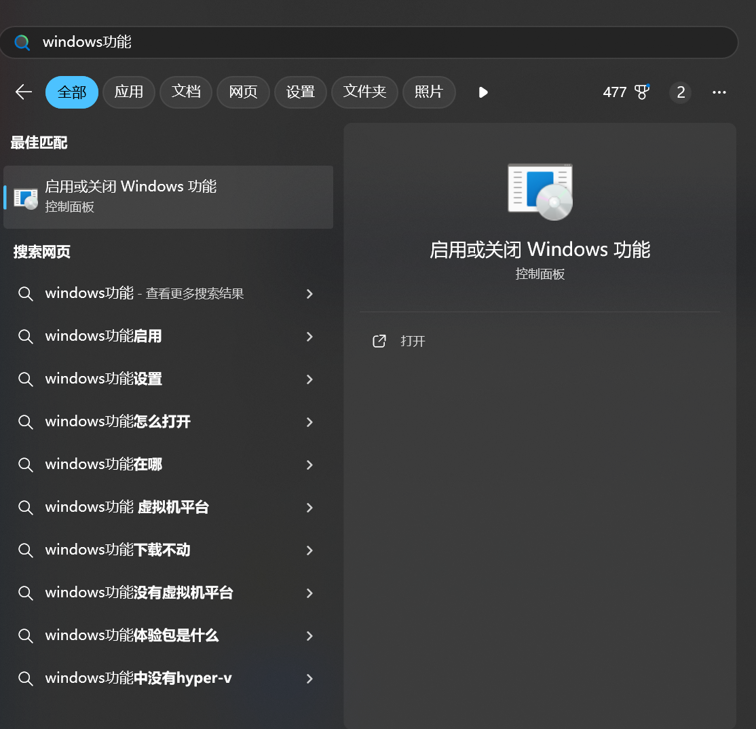This screenshot has height=729, width=756.
Task: Expand chevron for 中没有hyper-v row
Action: coord(309,679)
